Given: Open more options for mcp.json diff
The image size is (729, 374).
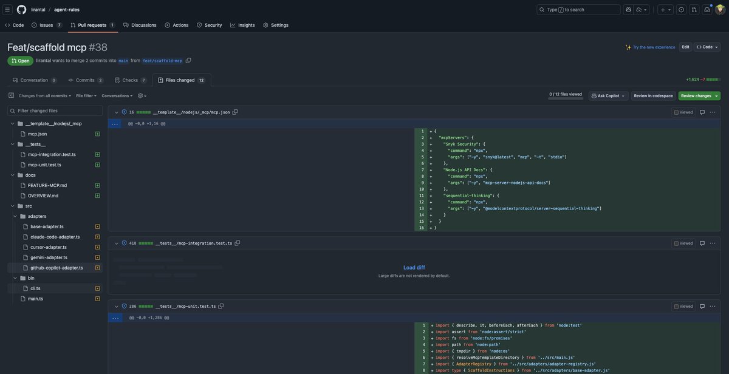Looking at the screenshot, I should [713, 112].
